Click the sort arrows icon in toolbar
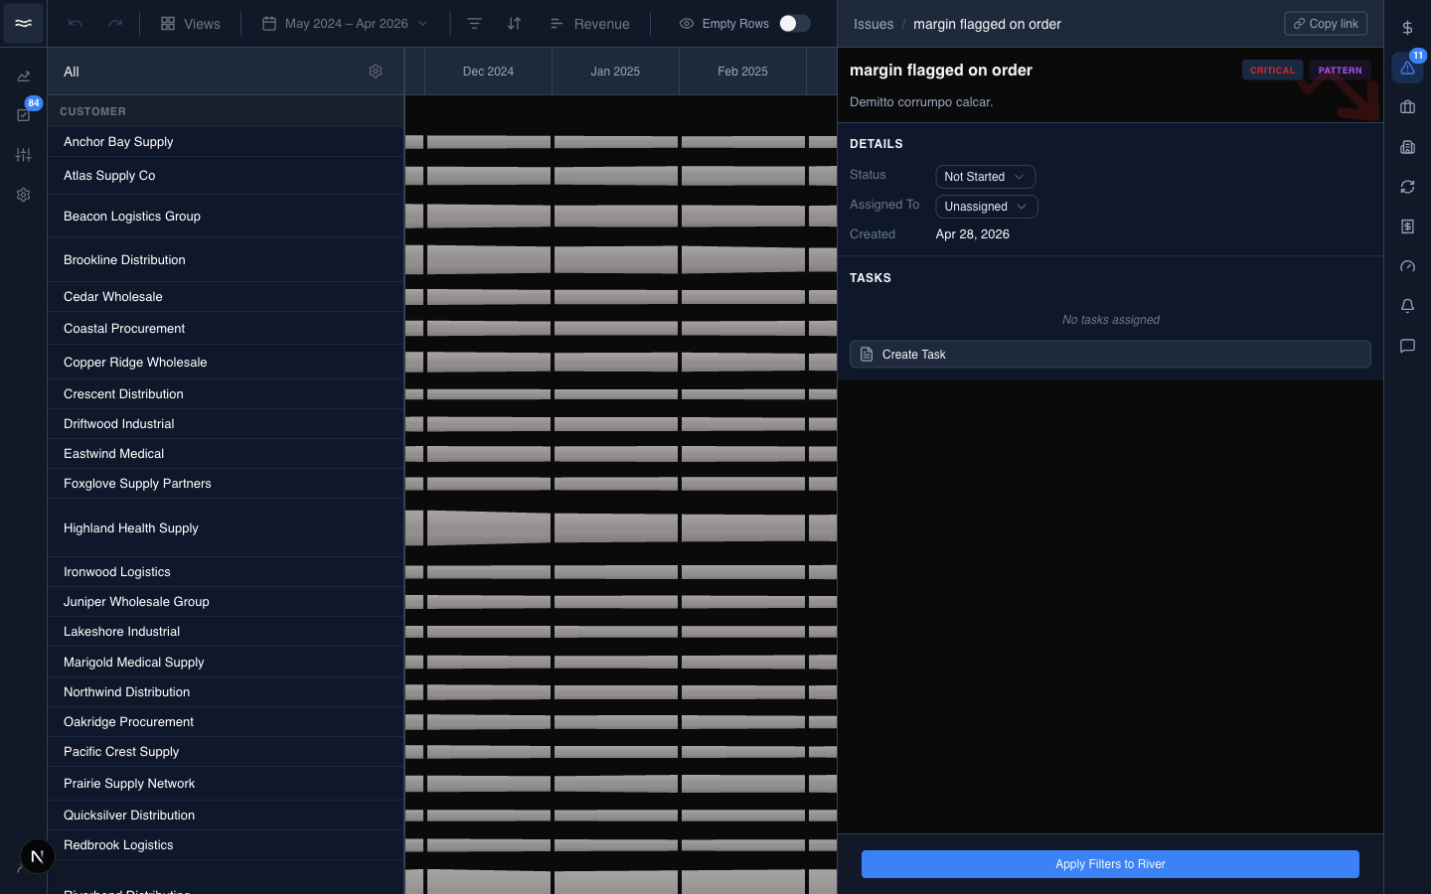This screenshot has width=1431, height=894. pos(514,24)
